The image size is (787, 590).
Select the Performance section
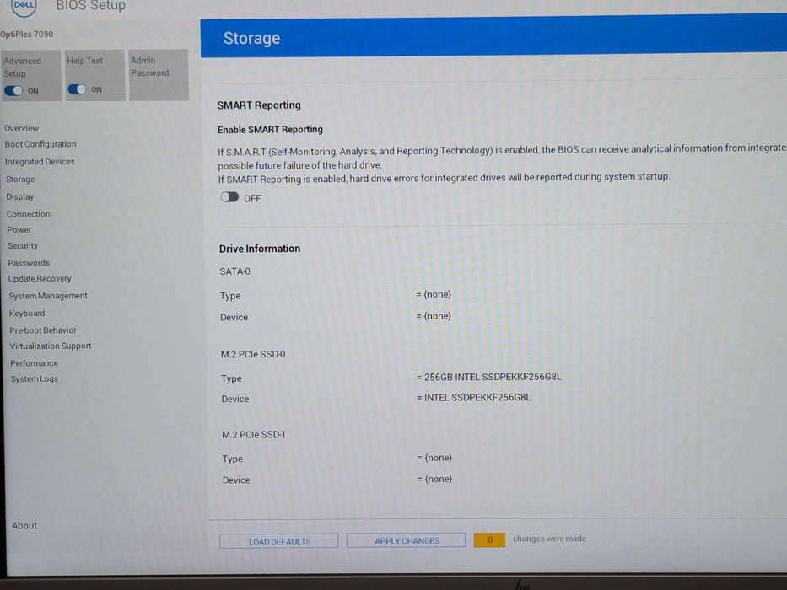(x=34, y=363)
